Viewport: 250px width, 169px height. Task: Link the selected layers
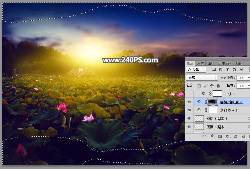204,136
